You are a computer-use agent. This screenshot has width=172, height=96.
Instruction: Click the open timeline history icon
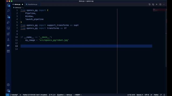[x=149, y=4]
